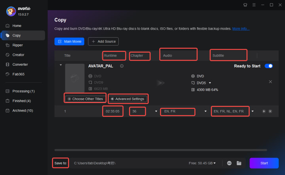
Task: Click the EN, FR audio value
Action: (x=170, y=111)
